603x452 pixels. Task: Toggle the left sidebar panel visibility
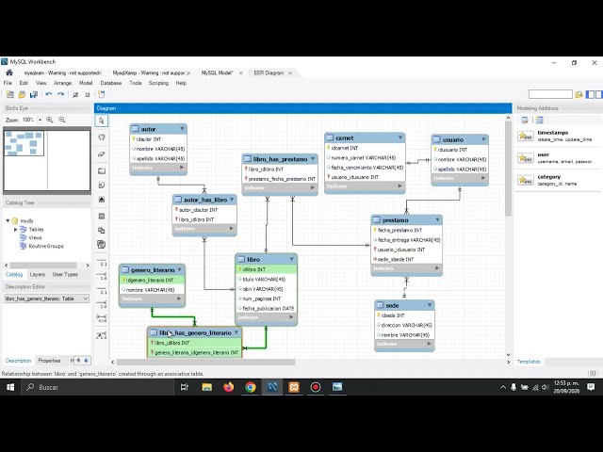(x=591, y=94)
